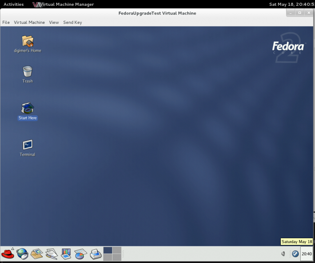Launch the word processor panel icon
Viewport: 315px width, 263px height.
pyautogui.click(x=51, y=254)
